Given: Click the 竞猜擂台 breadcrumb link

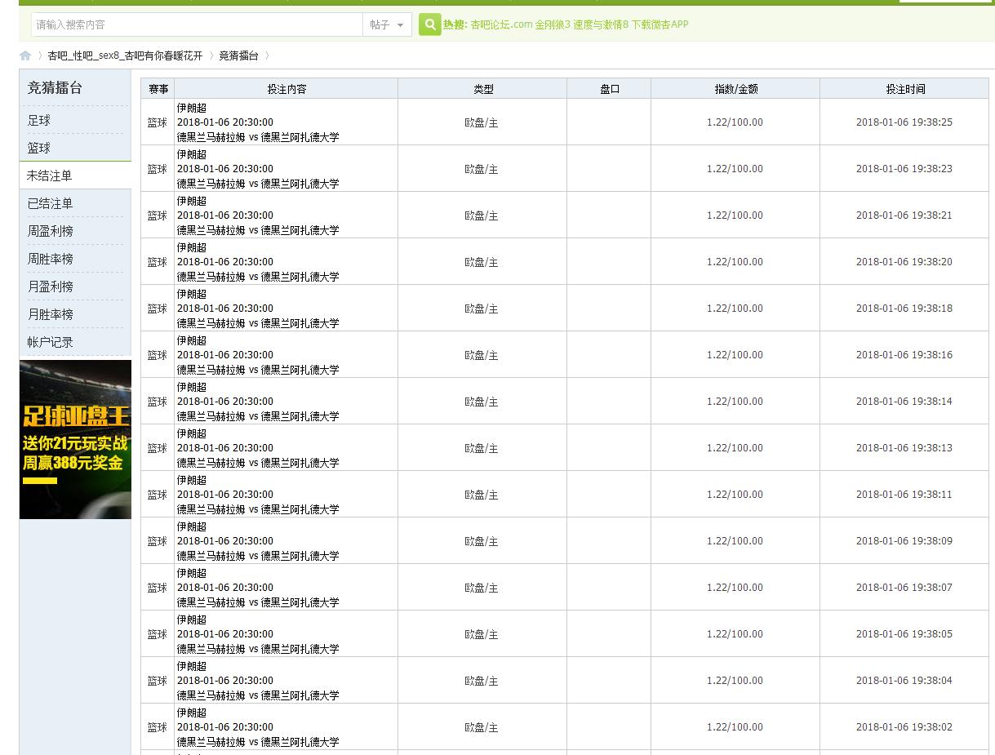Looking at the screenshot, I should [x=238, y=56].
